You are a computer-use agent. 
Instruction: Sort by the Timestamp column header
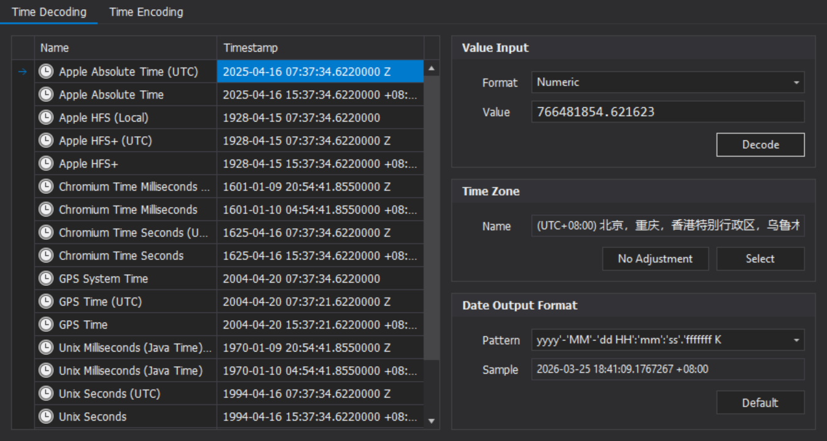tap(319, 48)
